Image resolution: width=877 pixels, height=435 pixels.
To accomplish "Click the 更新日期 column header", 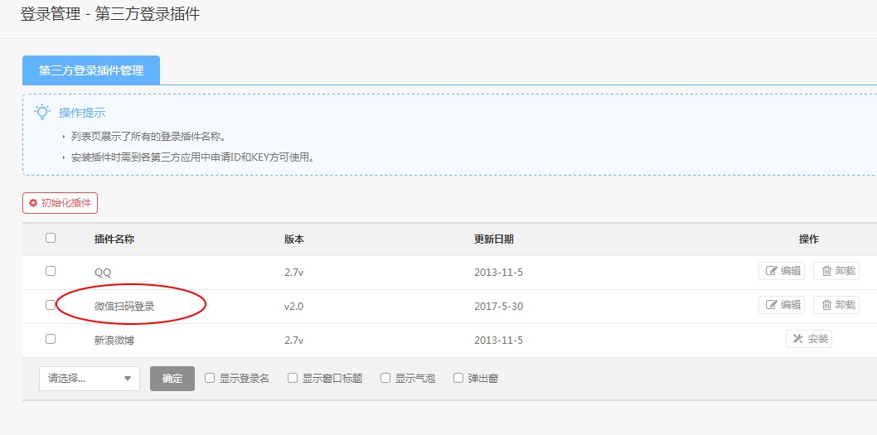I will coord(493,239).
